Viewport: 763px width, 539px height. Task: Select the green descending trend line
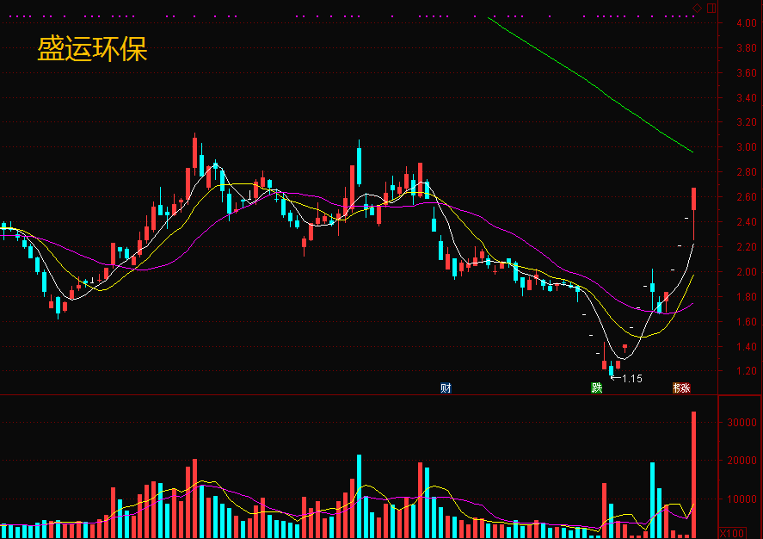(590, 84)
